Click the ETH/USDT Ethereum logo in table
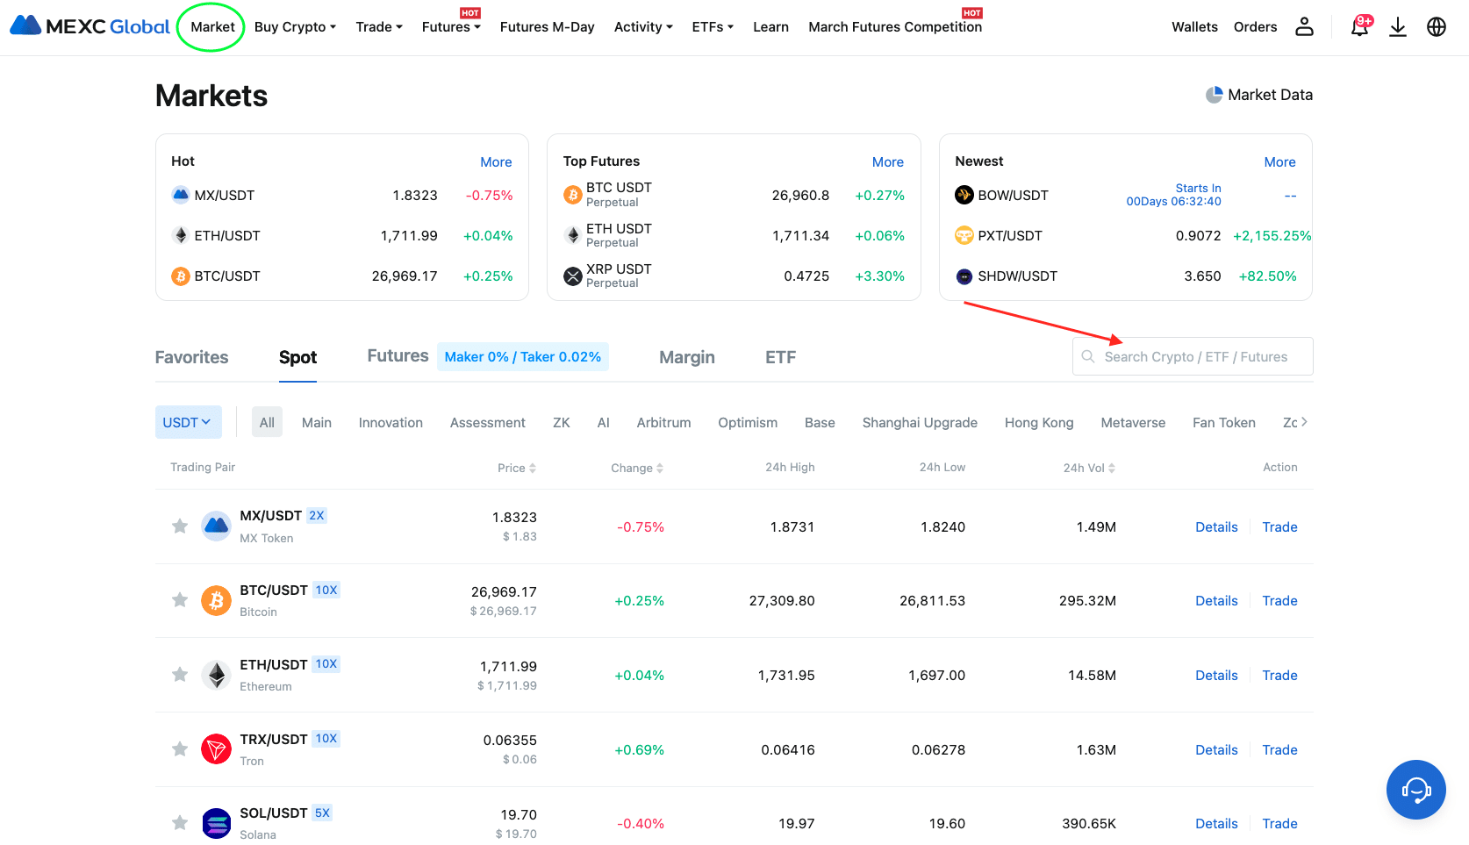1469x845 pixels. tap(217, 675)
